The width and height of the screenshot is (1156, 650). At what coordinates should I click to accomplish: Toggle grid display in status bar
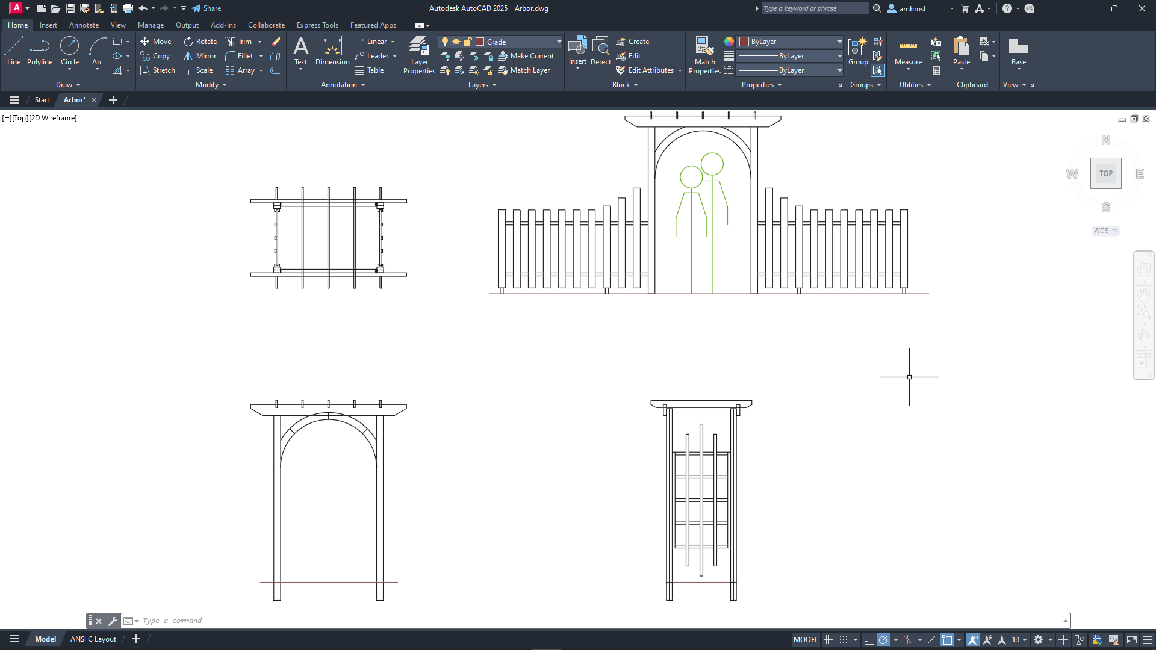coord(829,640)
